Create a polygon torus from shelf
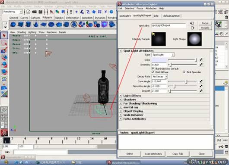This screenshot has height=165, width=229. [51, 24]
